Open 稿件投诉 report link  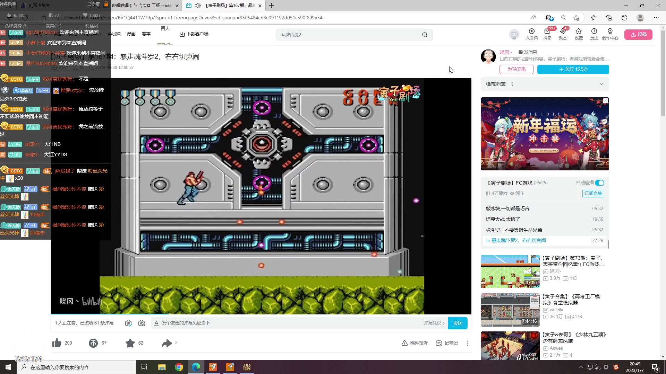(x=415, y=343)
